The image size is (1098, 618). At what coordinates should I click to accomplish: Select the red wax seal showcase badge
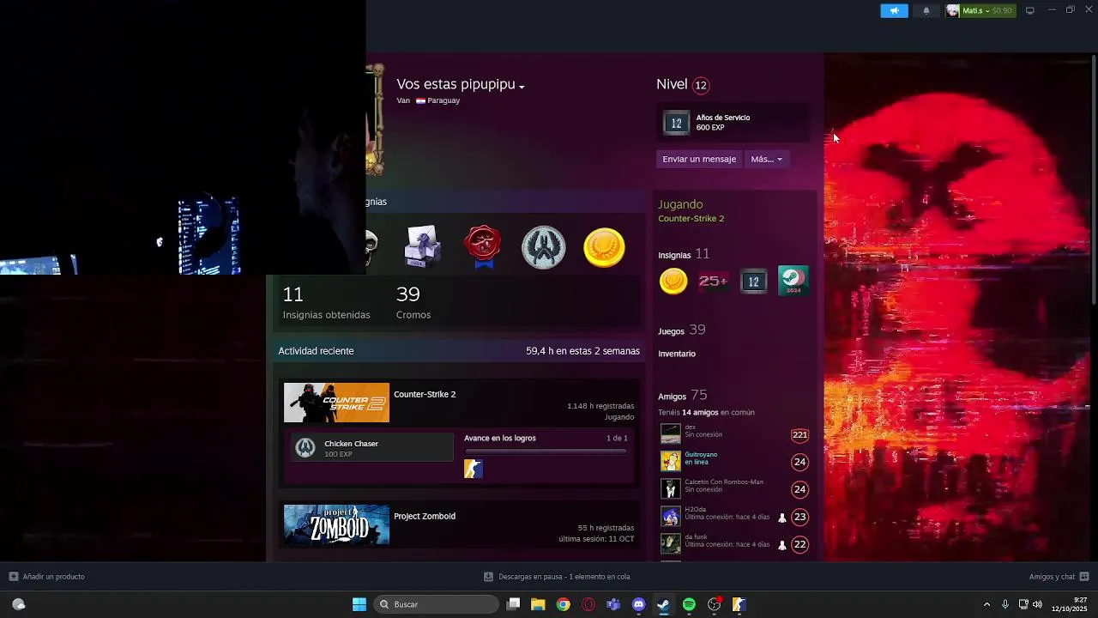[x=483, y=247]
